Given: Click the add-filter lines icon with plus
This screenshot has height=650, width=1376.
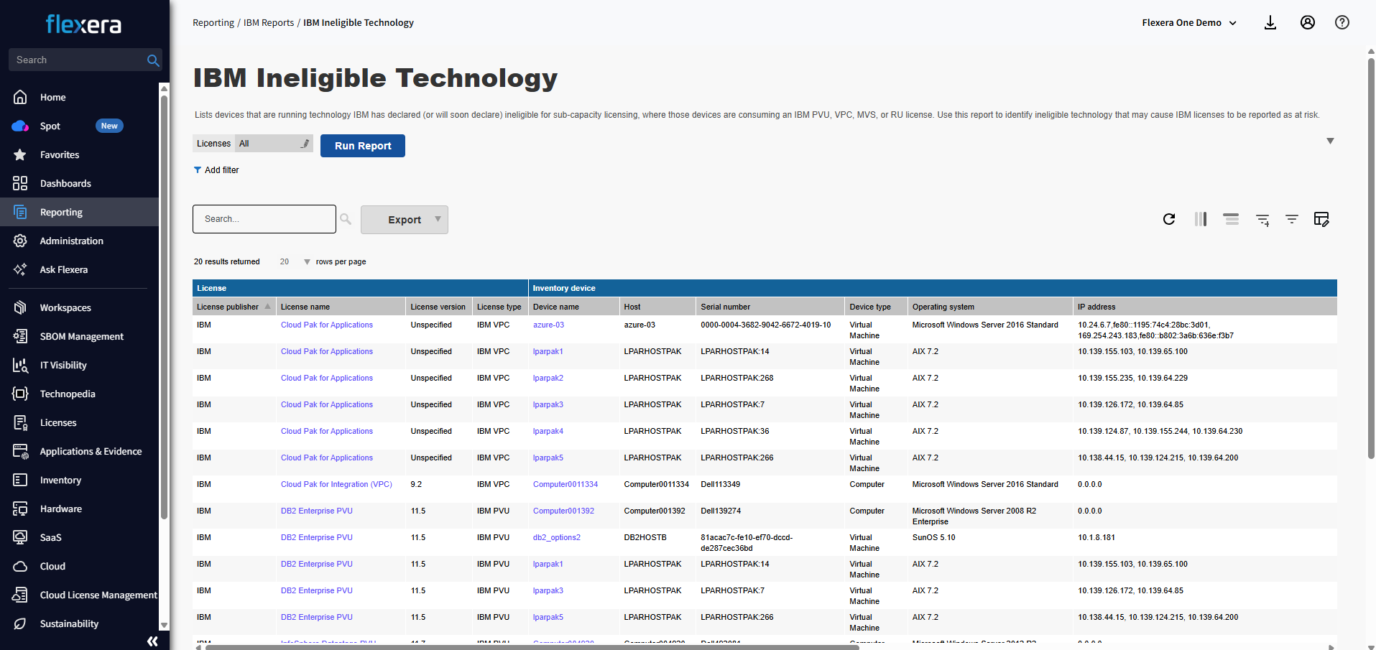Looking at the screenshot, I should tap(1262, 220).
